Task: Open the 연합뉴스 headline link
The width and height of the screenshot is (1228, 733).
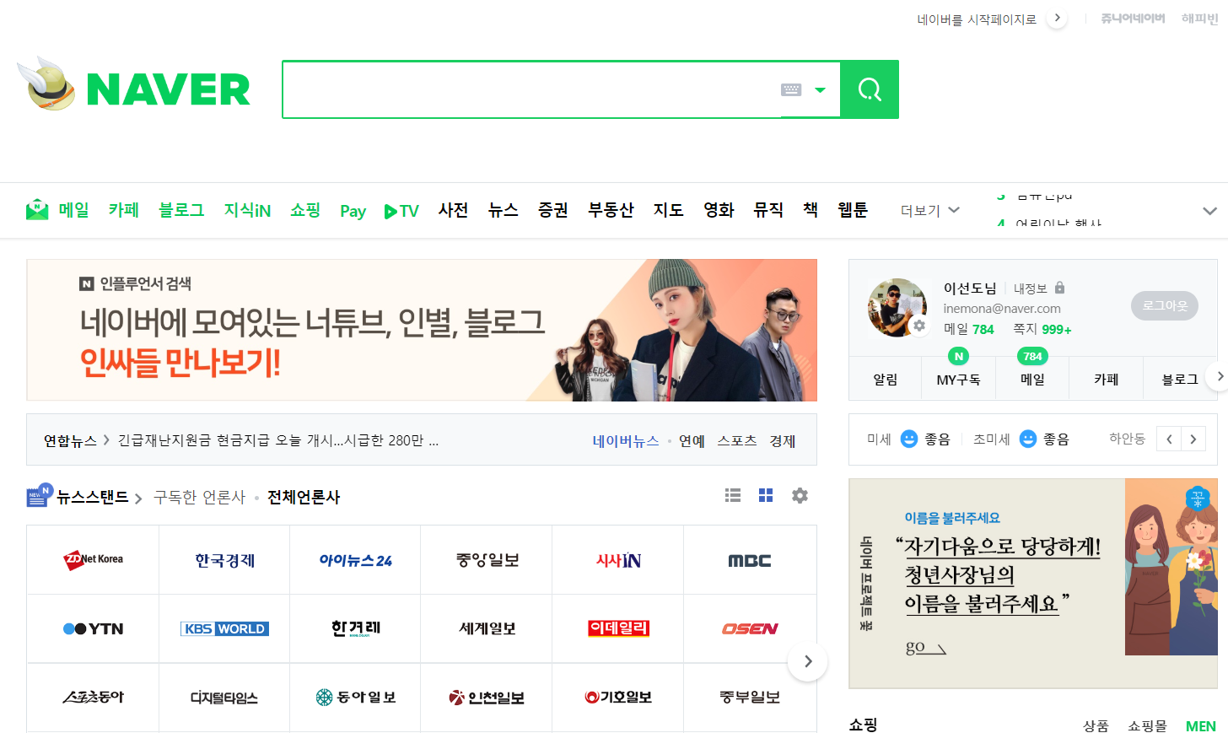Action: click(70, 440)
